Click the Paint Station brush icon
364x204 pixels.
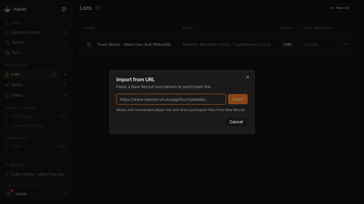7,117
